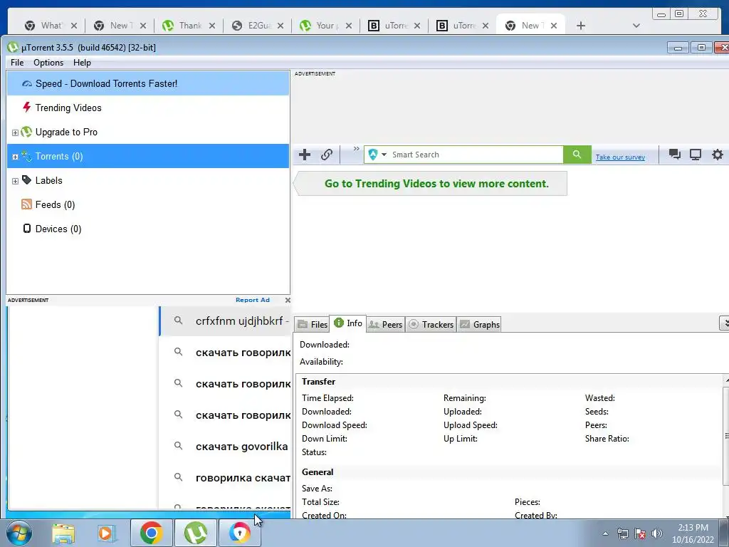The image size is (729, 547).
Task: Click the Add Torrent from URL link icon
Action: tap(327, 155)
